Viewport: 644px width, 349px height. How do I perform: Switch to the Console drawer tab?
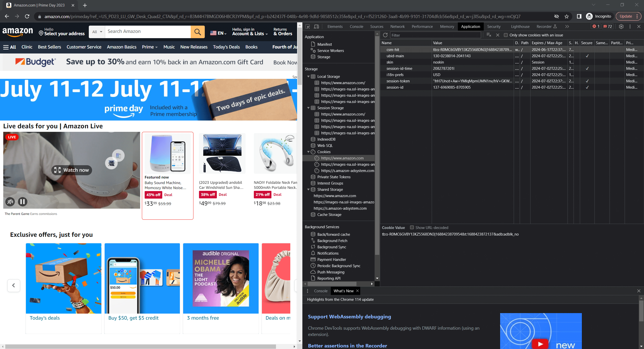click(321, 291)
